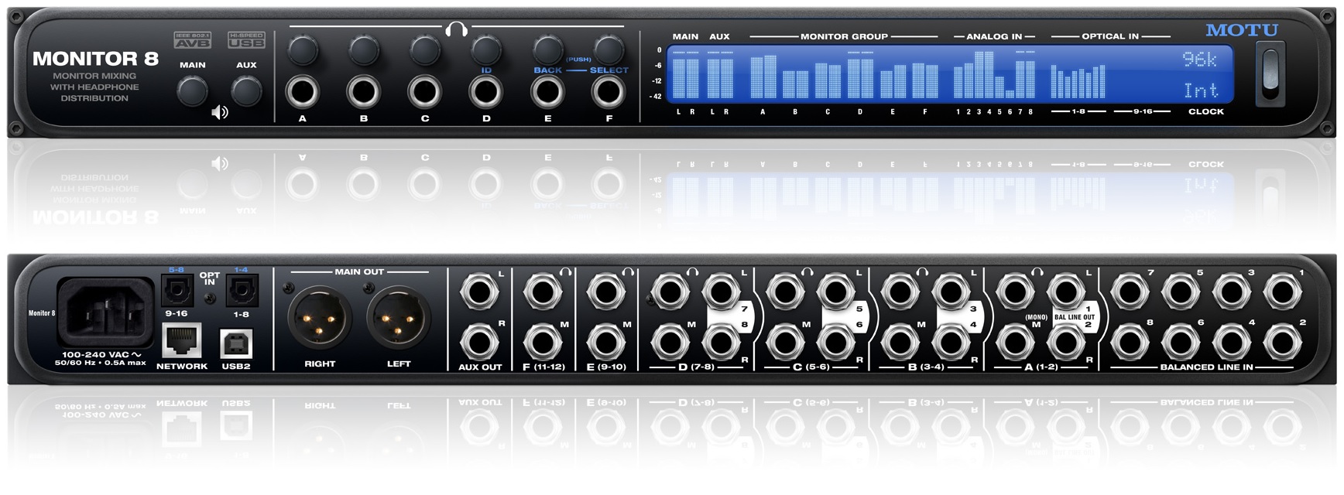Viewport: 1344px width, 495px height.
Task: Click the front headphone jack C
Action: 425,92
